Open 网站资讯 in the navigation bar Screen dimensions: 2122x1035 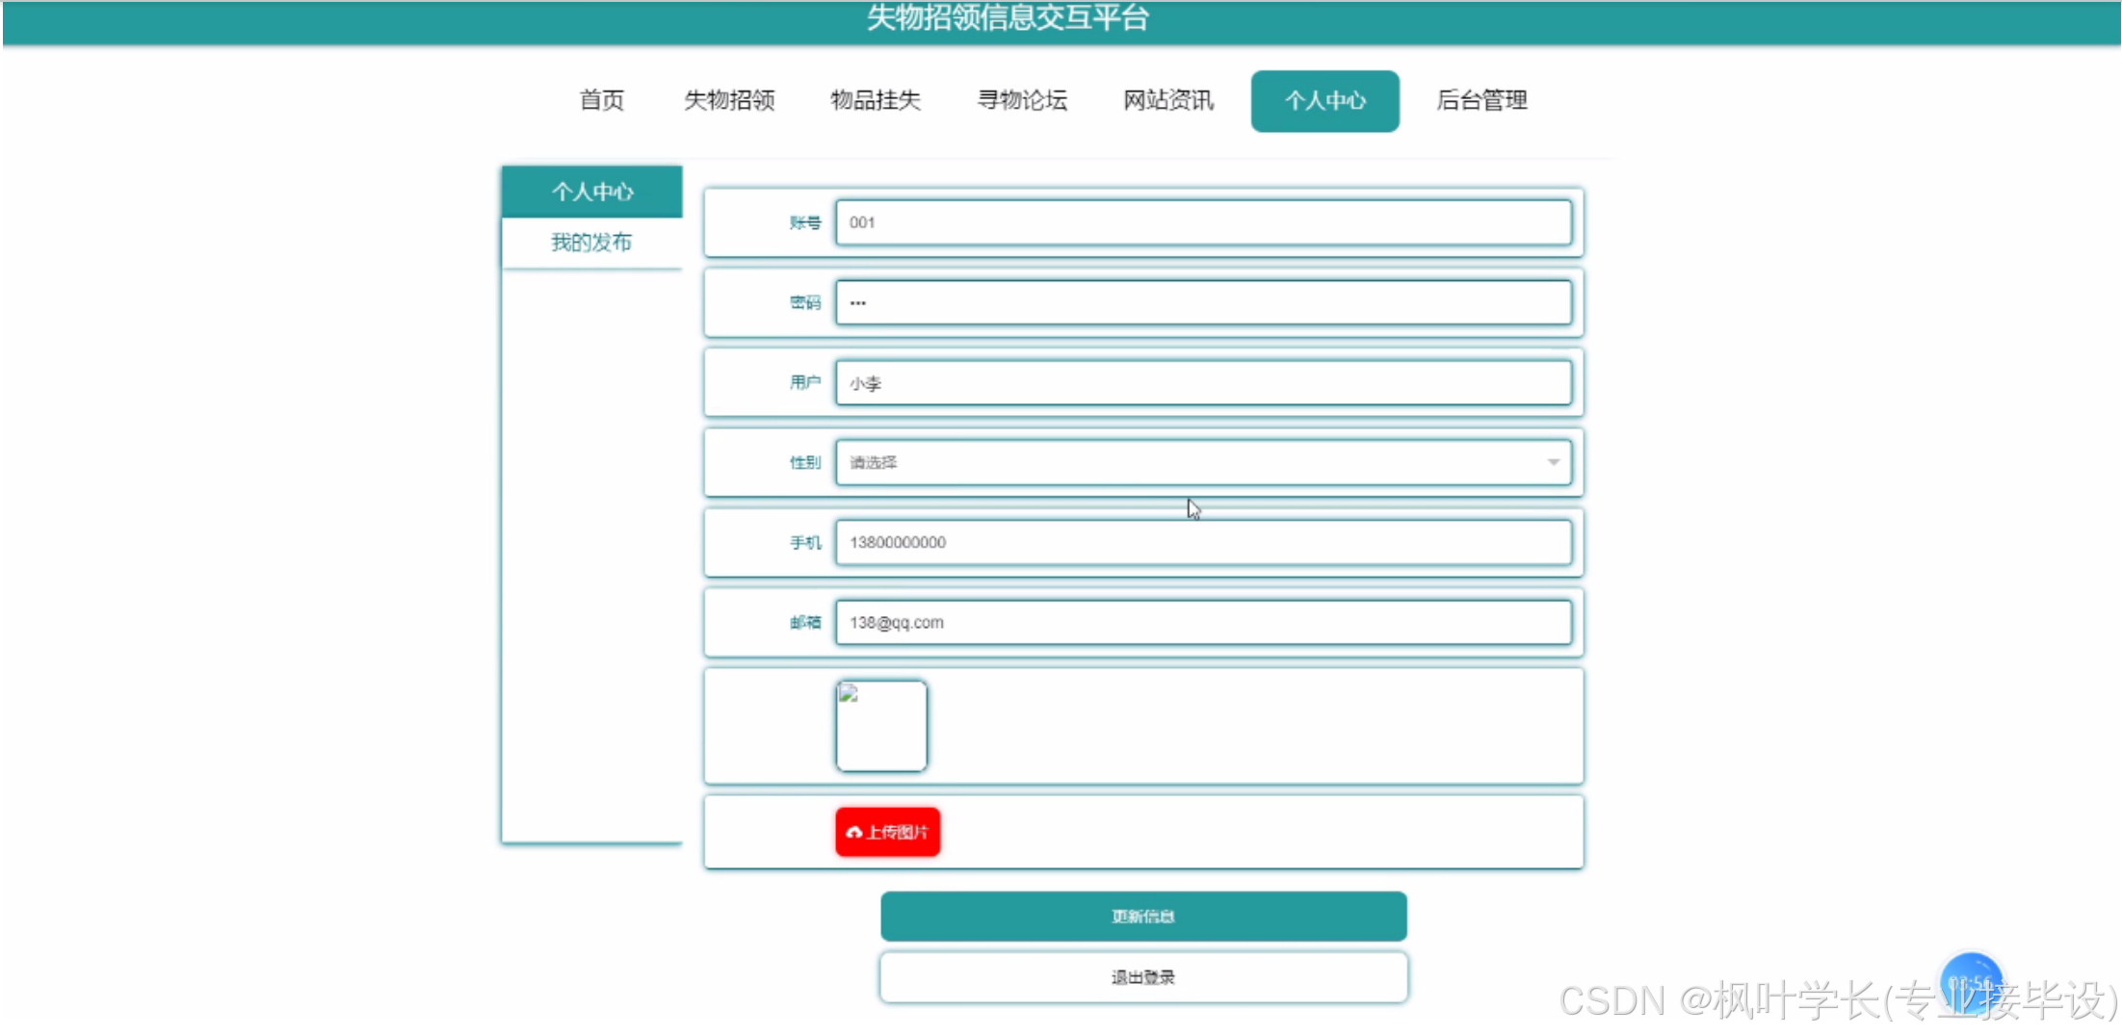(1168, 100)
